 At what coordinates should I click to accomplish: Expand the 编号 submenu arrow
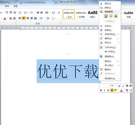coord(119,38)
